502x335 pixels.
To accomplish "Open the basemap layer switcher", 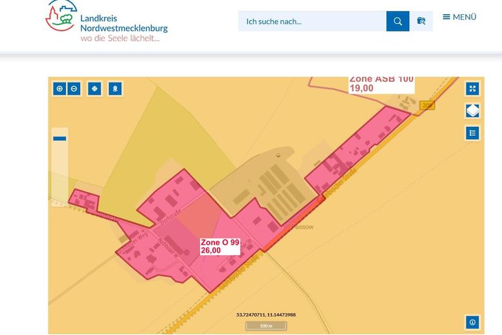I will (472, 111).
